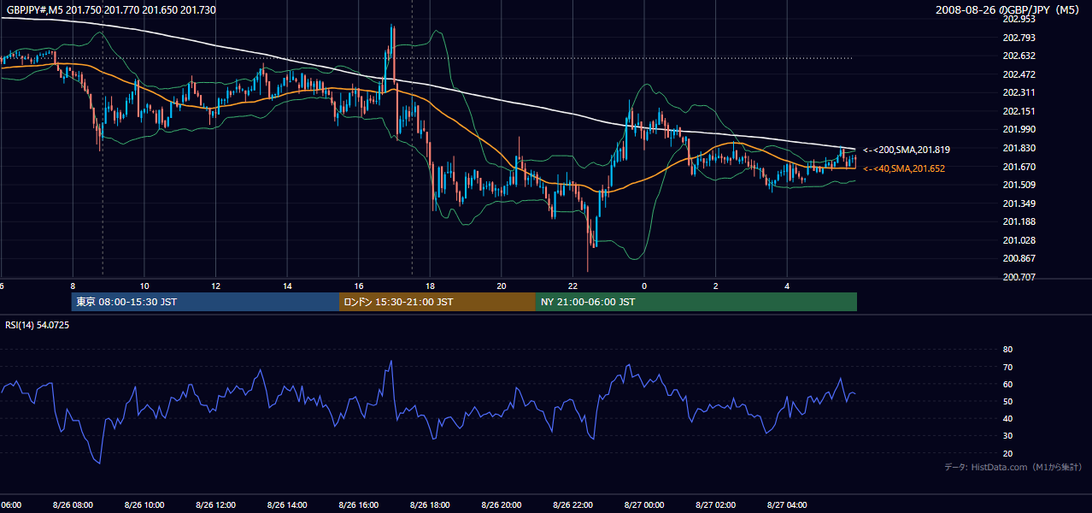Select the 8/27 04:00 date label
The image size is (1092, 513).
coord(787,504)
